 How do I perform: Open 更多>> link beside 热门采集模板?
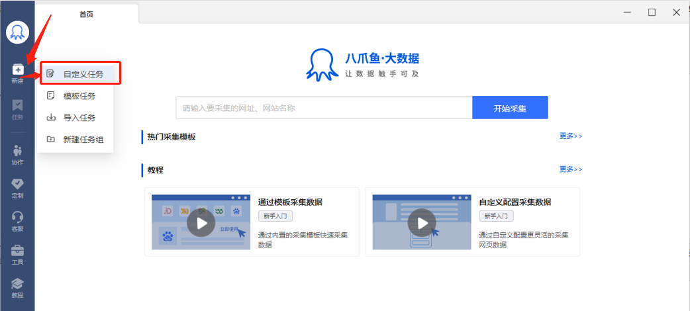click(571, 136)
